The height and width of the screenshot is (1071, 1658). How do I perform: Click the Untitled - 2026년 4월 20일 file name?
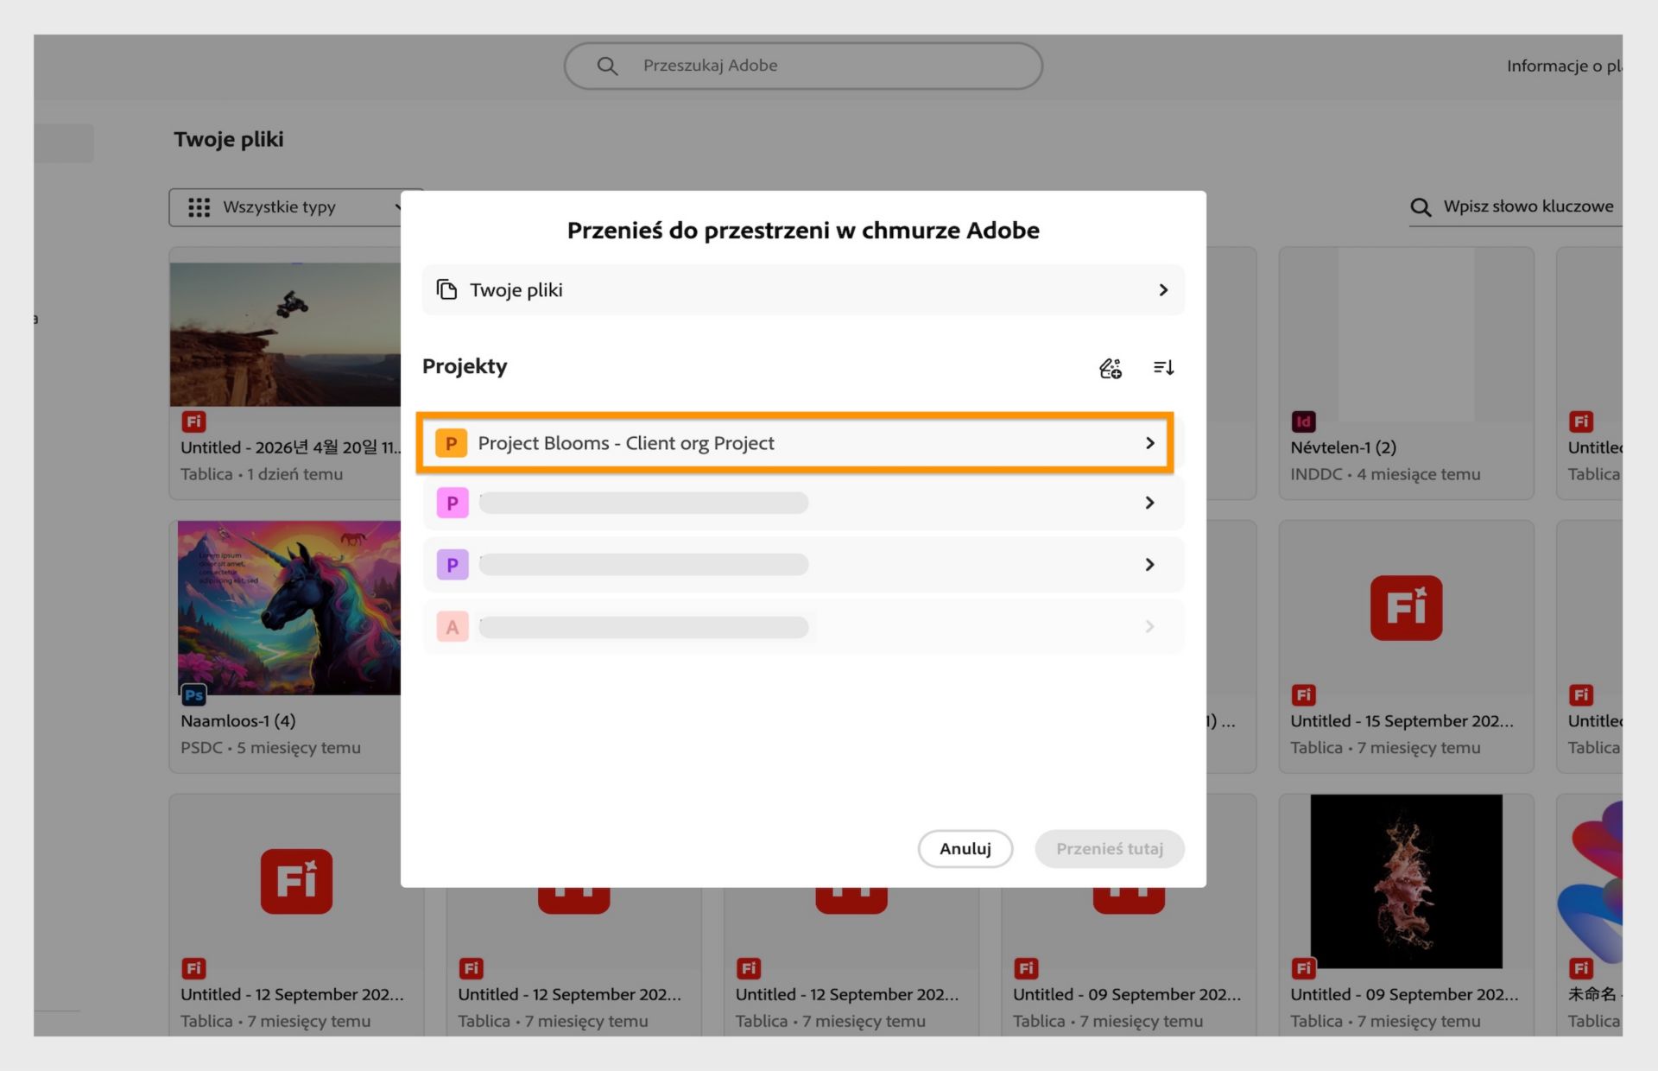click(291, 447)
